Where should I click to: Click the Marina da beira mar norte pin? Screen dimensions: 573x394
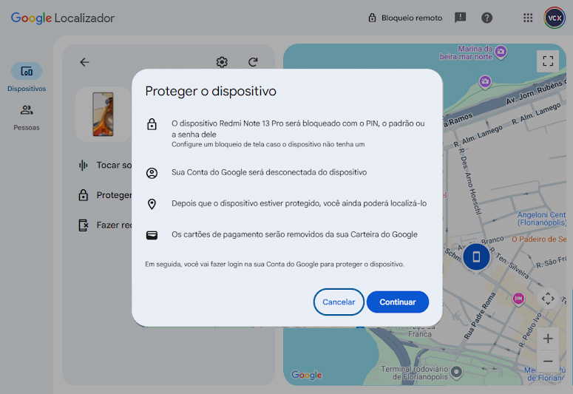click(501, 52)
